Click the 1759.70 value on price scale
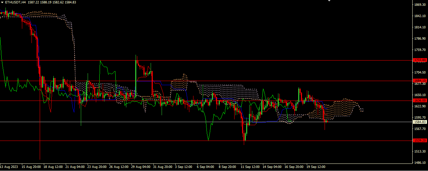428x171 pixels. point(420,50)
